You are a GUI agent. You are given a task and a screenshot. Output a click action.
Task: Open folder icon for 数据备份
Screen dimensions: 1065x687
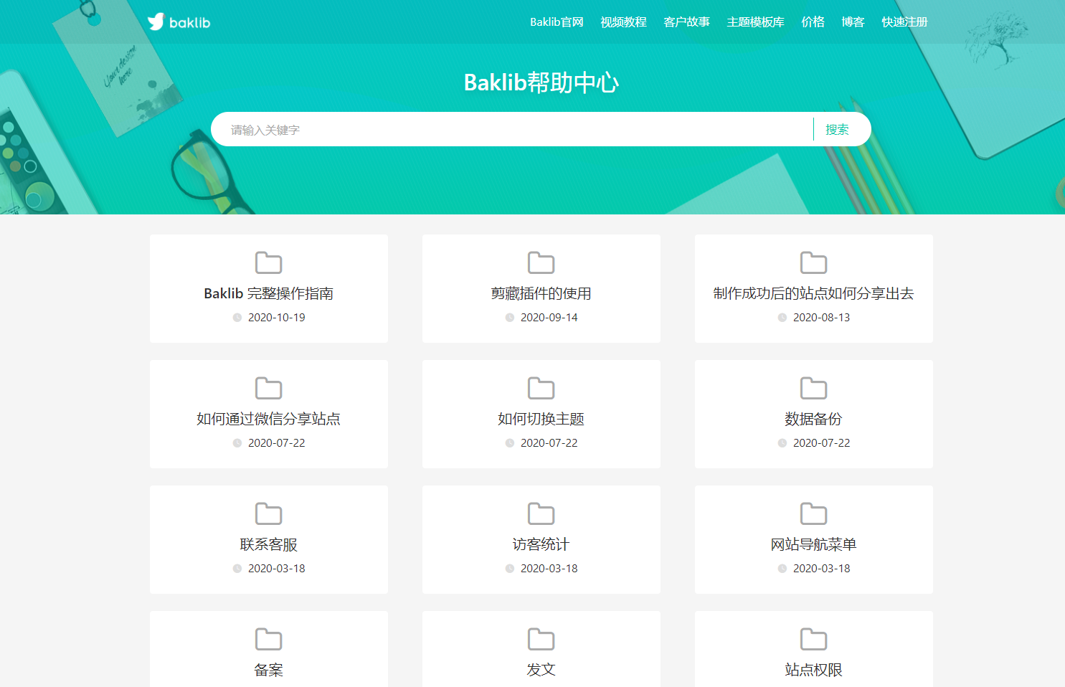coord(814,388)
